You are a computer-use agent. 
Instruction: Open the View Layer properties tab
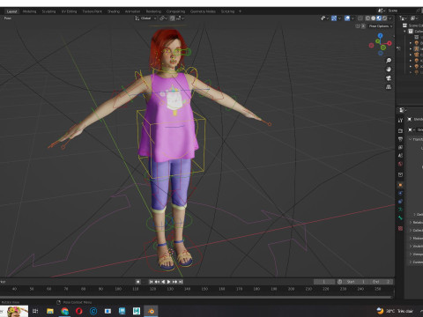click(x=400, y=147)
